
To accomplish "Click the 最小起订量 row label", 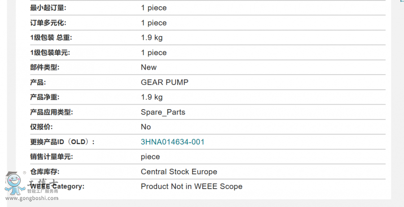I will click(48, 8).
